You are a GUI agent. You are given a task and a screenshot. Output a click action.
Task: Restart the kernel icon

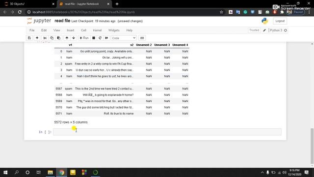coord(100,38)
